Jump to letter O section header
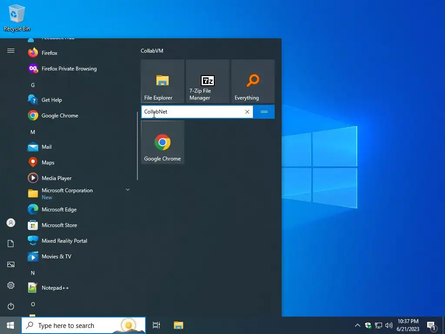 pyautogui.click(x=33, y=304)
